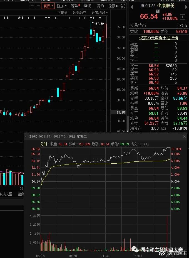Open 可转债 tab
Viewport: 189px width, 258px height.
62,13
